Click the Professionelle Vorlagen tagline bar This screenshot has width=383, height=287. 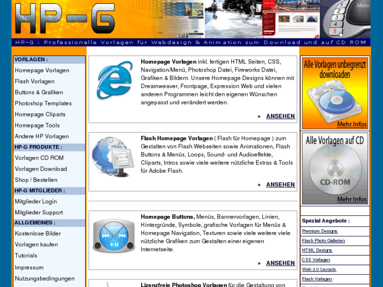(191, 42)
